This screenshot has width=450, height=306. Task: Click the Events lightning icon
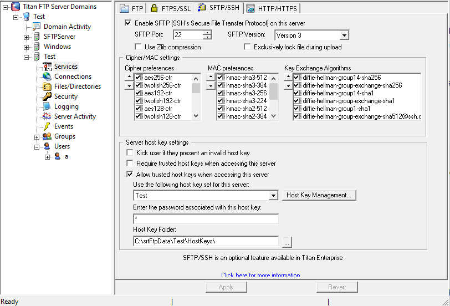coord(47,126)
